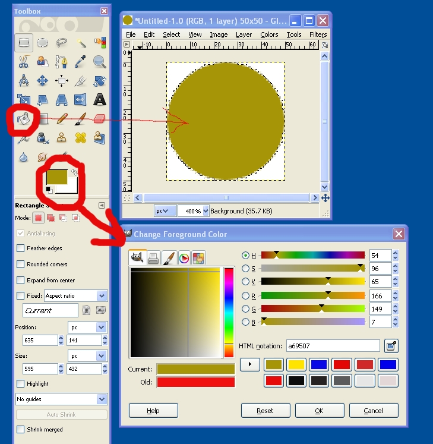This screenshot has width=433, height=444.
Task: Select the Paintbrush tool
Action: pos(81,119)
